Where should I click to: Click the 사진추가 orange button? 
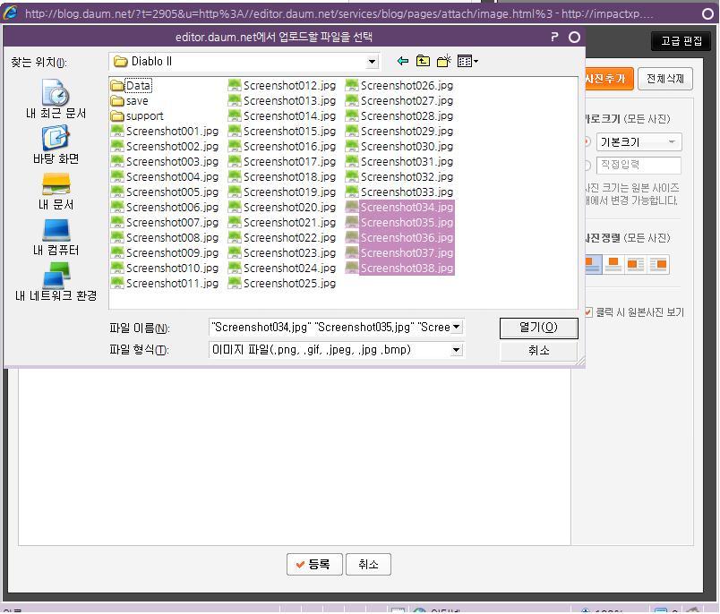coord(609,79)
